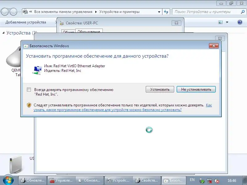This screenshot has width=247, height=185.
Task: Close the Свойства: USER-PC window
Action: click(176, 23)
